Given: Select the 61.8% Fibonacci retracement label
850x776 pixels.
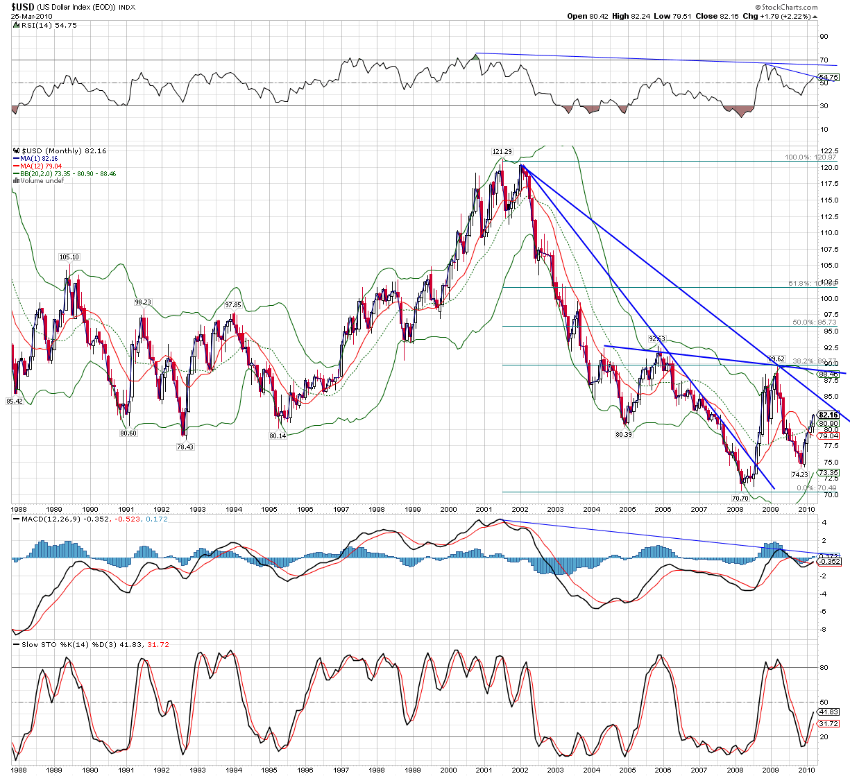Looking at the screenshot, I should click(x=813, y=284).
